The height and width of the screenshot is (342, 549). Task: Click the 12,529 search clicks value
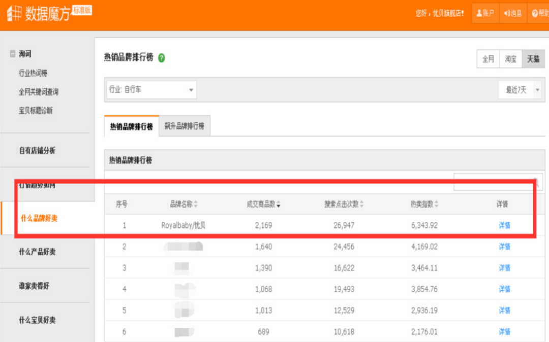pos(344,311)
